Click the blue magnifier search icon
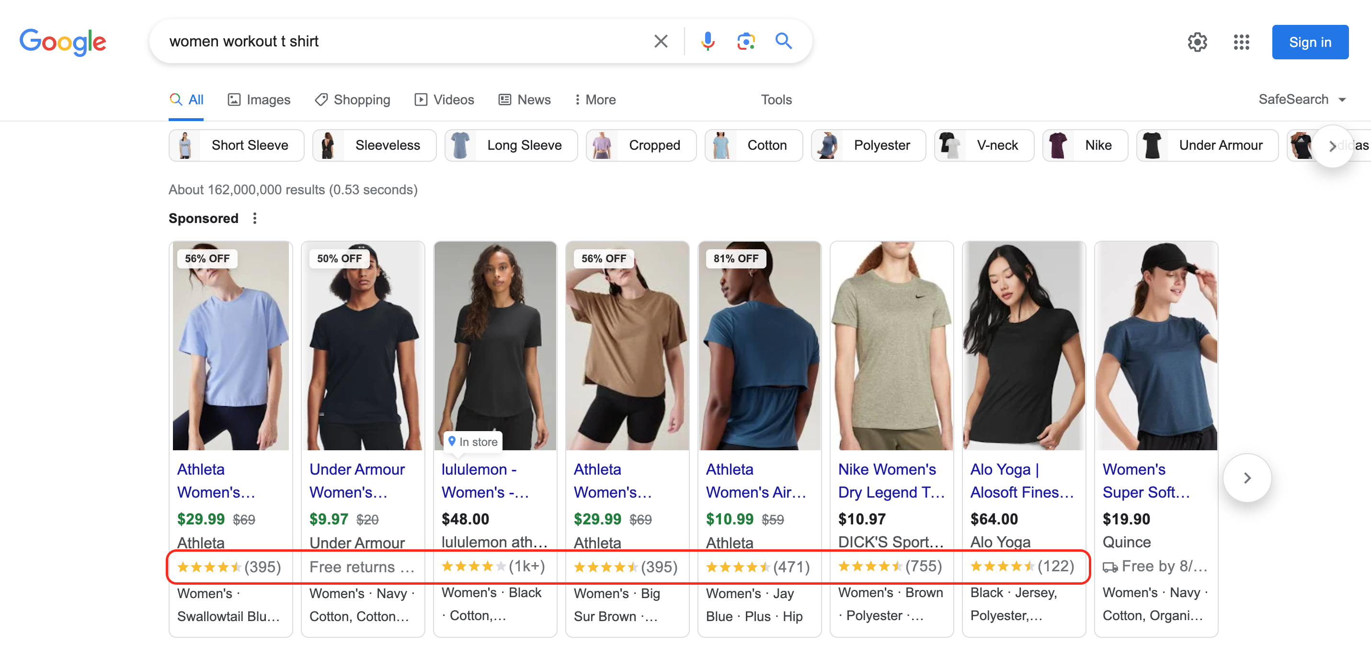Viewport: 1371px width, 645px height. coord(783,42)
